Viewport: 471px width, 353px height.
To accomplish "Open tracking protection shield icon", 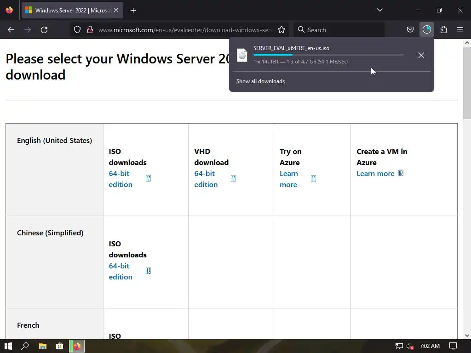I will (x=77, y=30).
